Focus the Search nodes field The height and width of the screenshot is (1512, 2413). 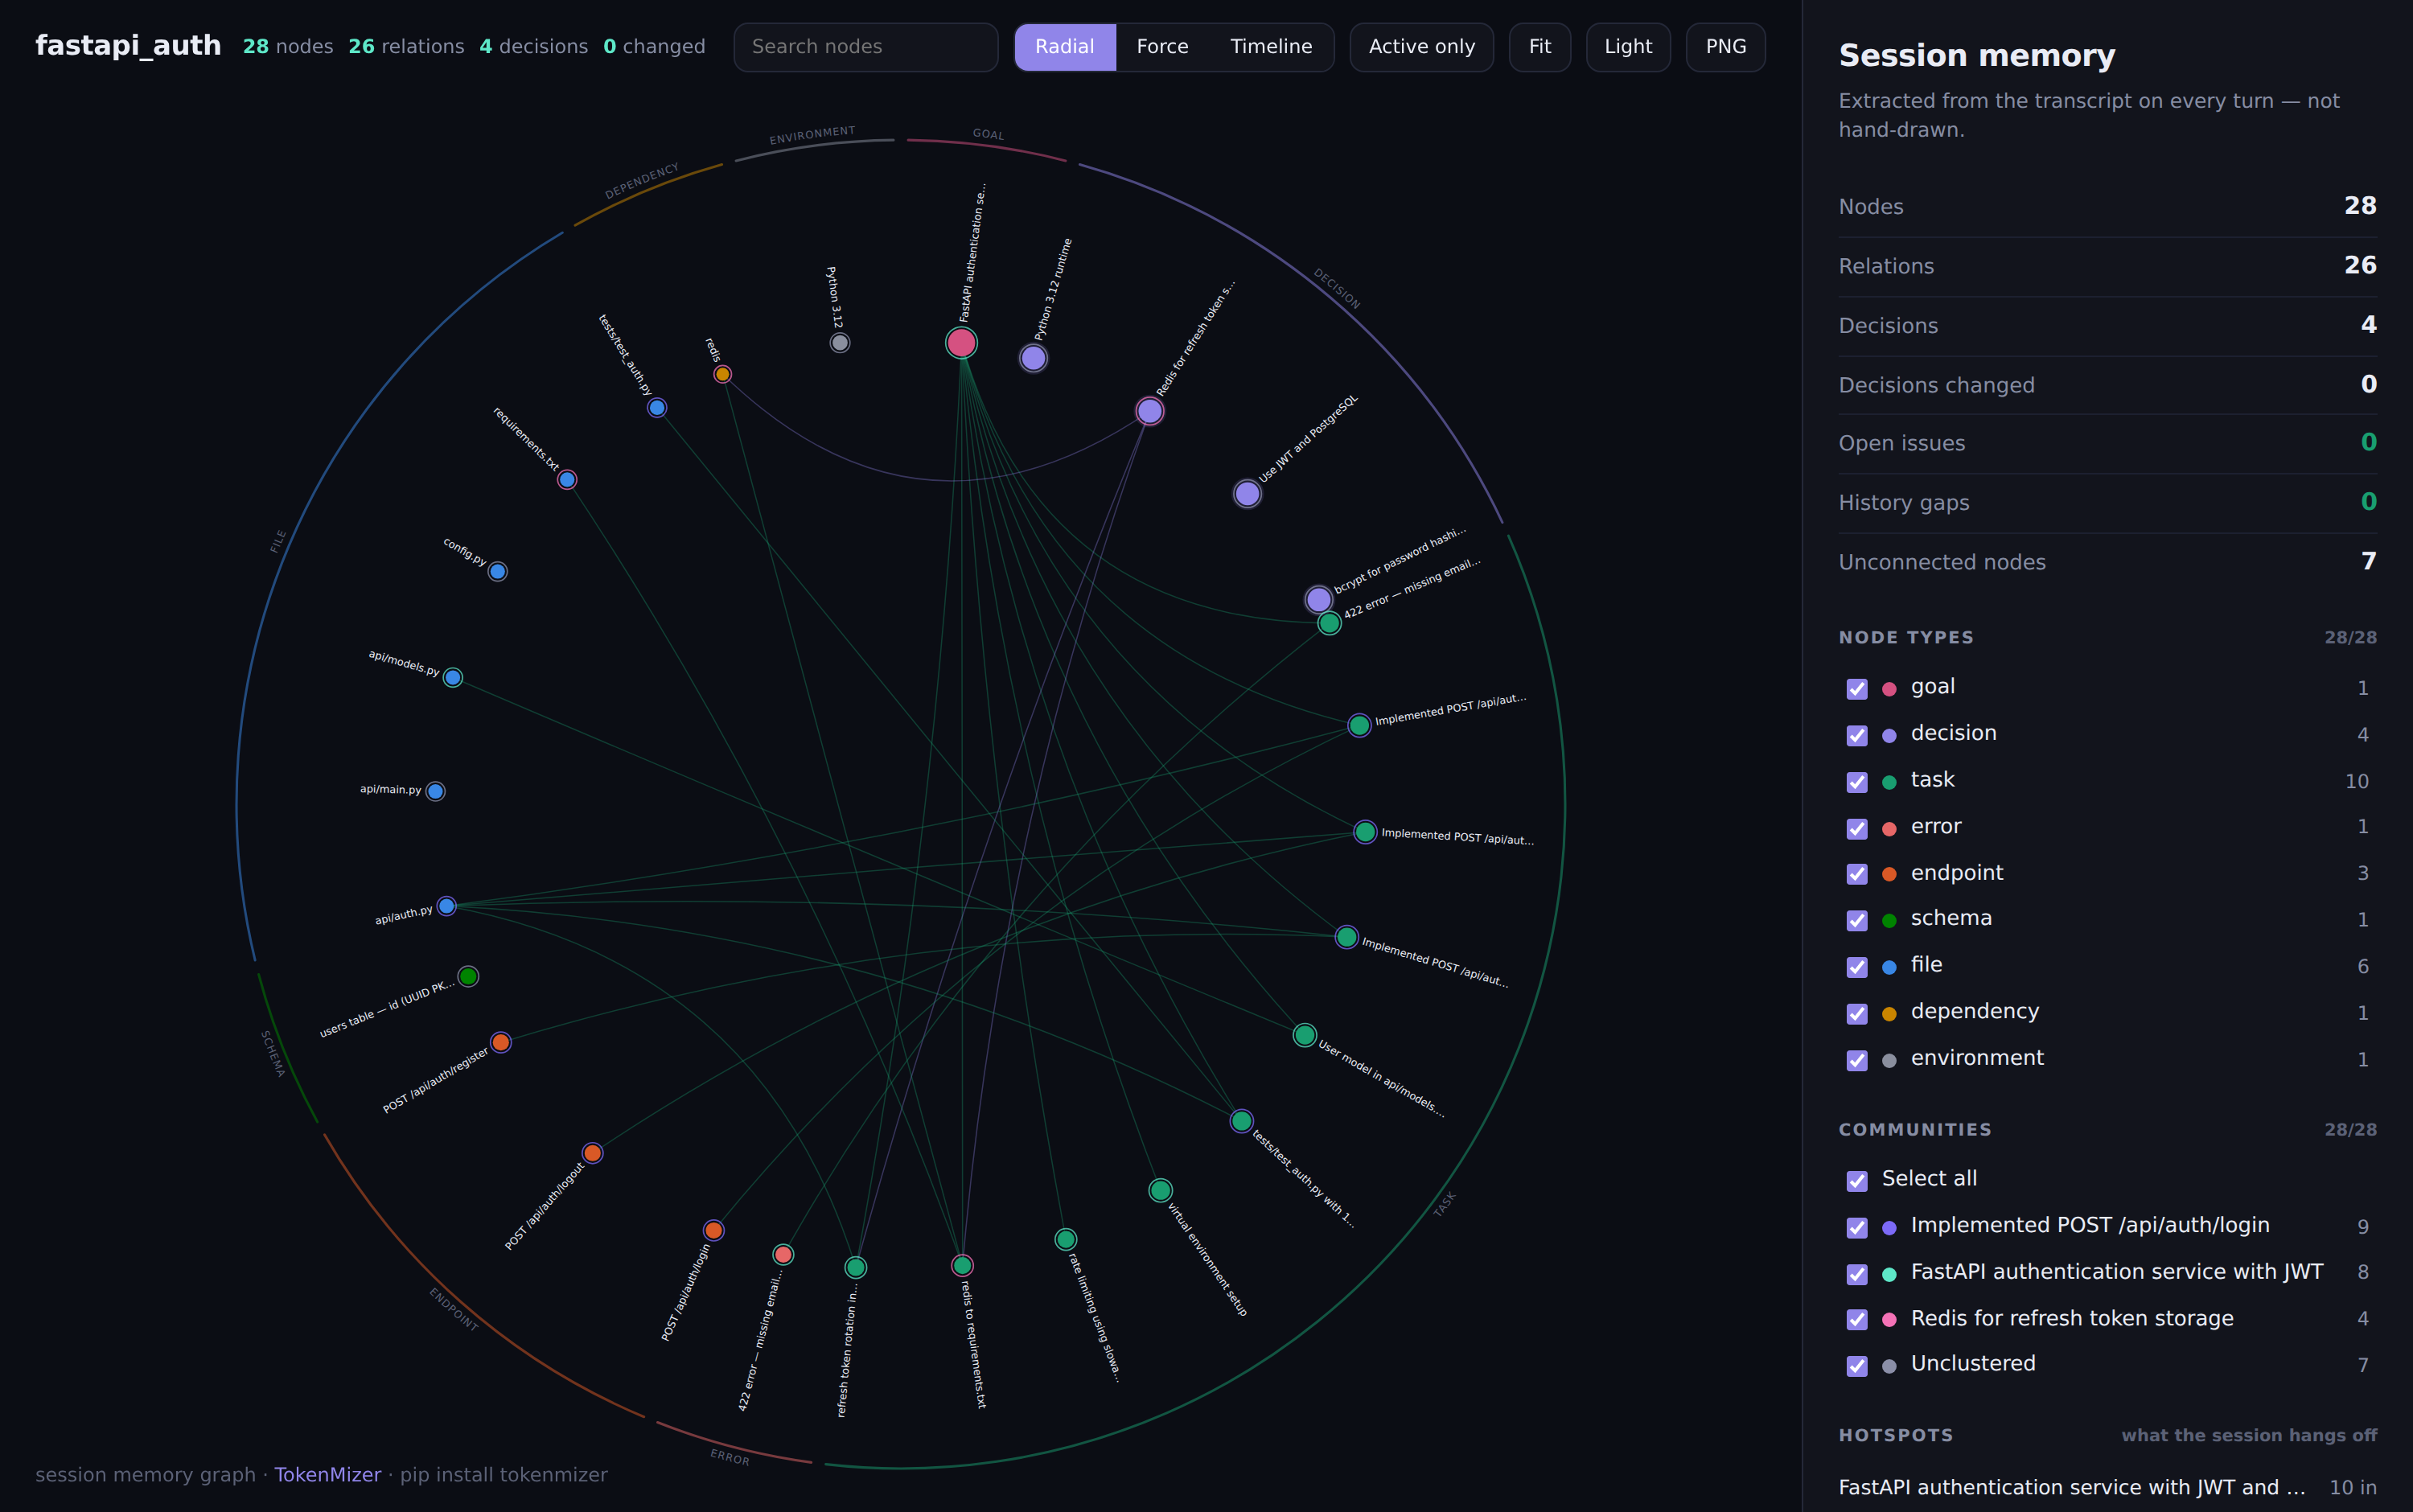865,47
